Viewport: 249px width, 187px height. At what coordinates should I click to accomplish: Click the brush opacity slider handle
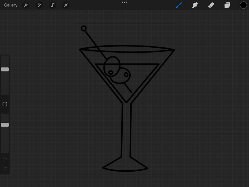tap(5, 125)
